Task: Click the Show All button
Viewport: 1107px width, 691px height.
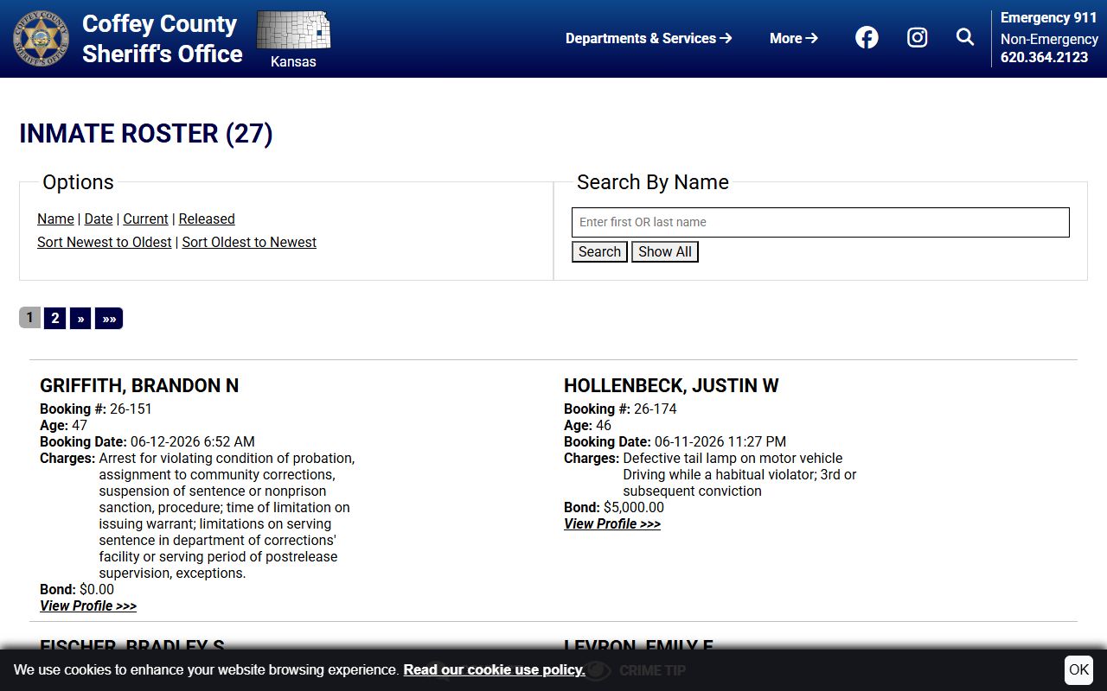Action: (665, 252)
